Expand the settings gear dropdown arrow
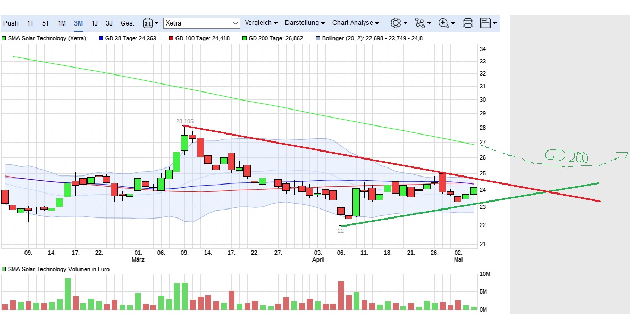Viewport: 630px width, 335px height. (406, 23)
